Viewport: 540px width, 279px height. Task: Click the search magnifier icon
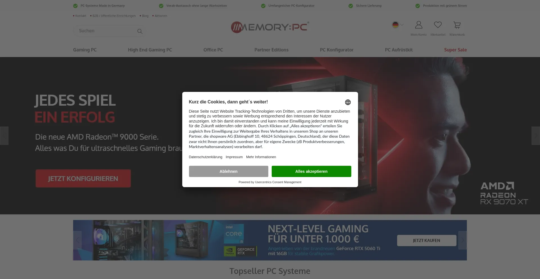click(140, 31)
